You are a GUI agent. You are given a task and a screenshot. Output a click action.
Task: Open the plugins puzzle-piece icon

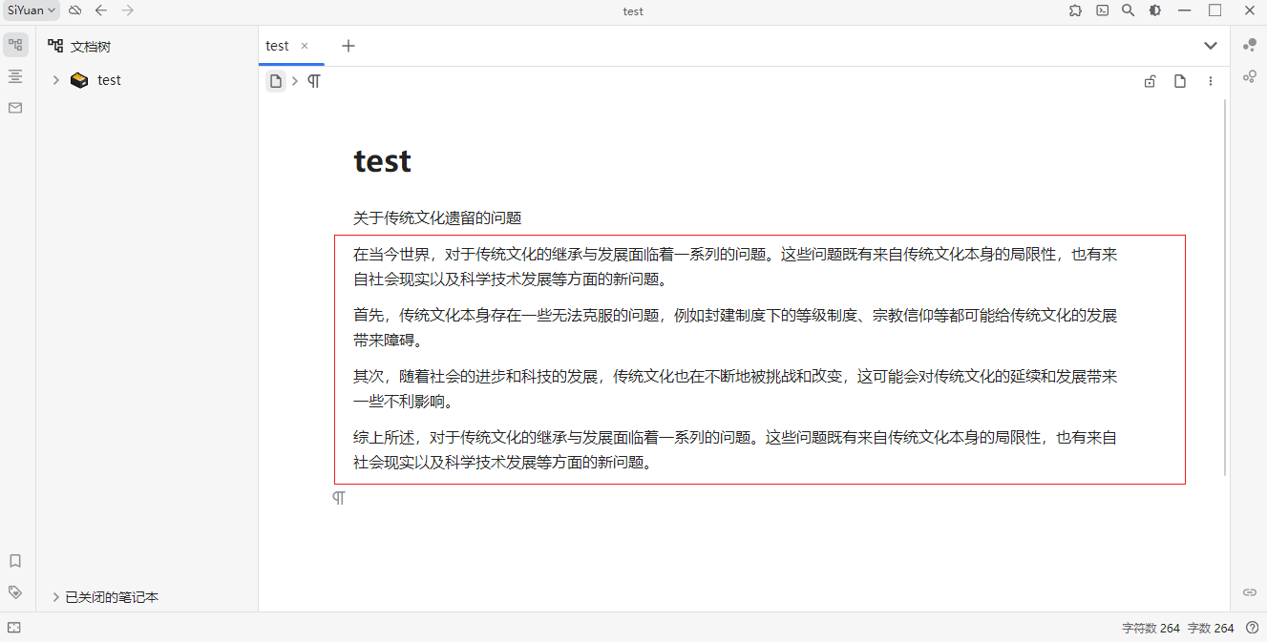(1076, 10)
